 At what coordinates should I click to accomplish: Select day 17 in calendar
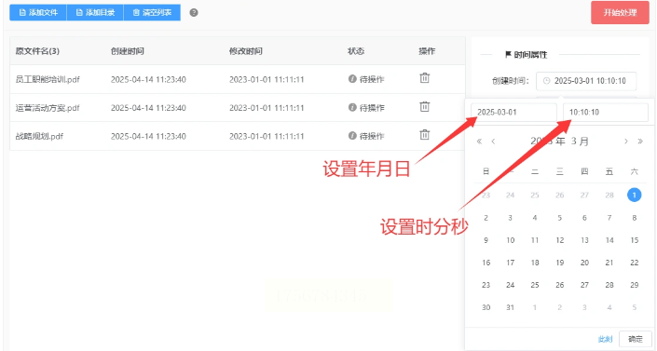coord(511,263)
